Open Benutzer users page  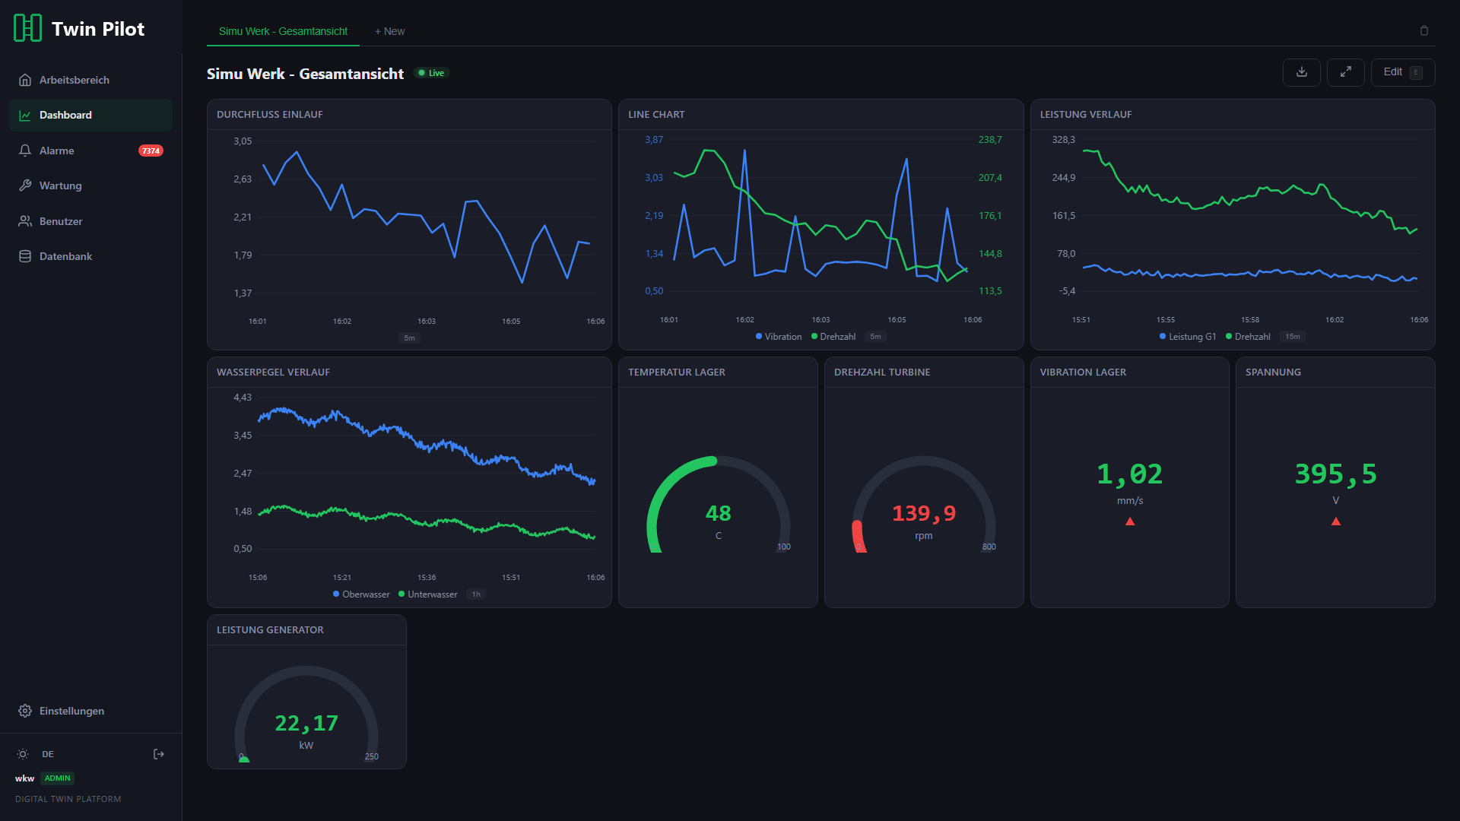91,221
